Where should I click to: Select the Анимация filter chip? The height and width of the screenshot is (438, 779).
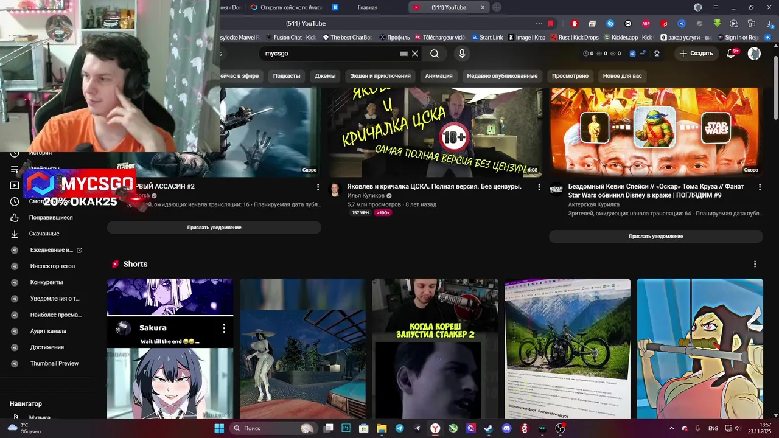click(x=439, y=76)
